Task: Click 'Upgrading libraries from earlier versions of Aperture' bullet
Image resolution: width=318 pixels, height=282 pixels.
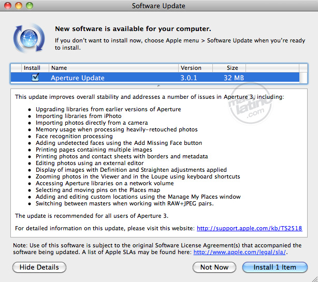Action: (108, 109)
